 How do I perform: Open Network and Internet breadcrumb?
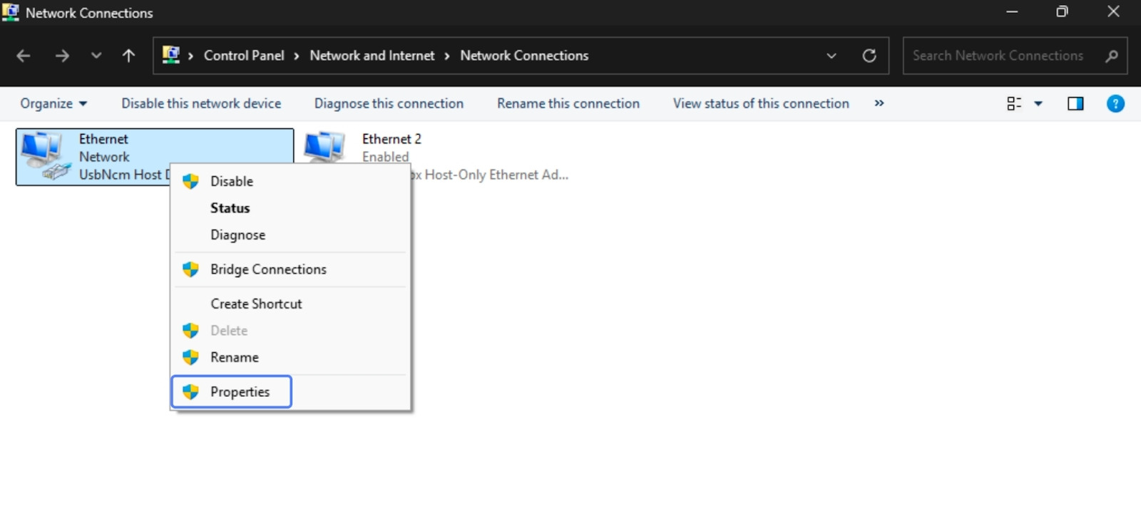click(x=372, y=56)
